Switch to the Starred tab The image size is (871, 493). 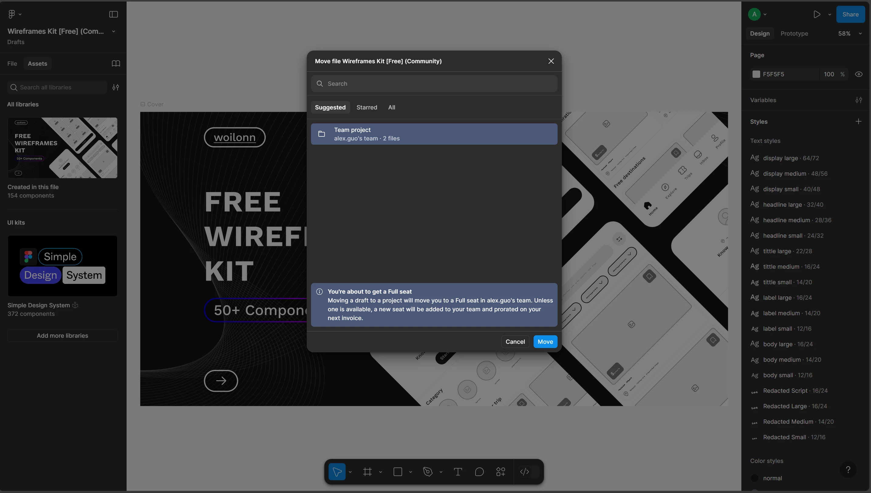pyautogui.click(x=367, y=107)
